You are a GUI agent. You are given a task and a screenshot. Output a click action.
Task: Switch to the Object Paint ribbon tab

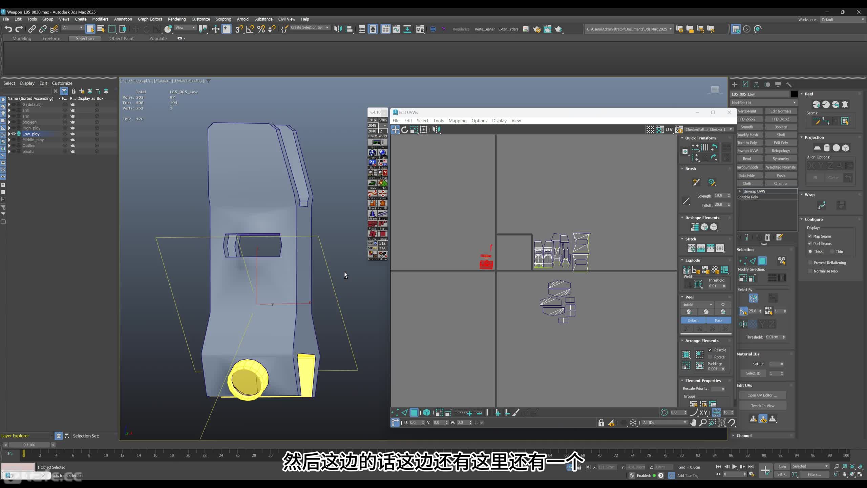tap(121, 38)
